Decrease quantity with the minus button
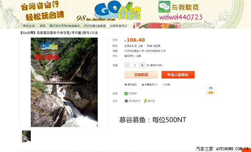 (x=127, y=65)
